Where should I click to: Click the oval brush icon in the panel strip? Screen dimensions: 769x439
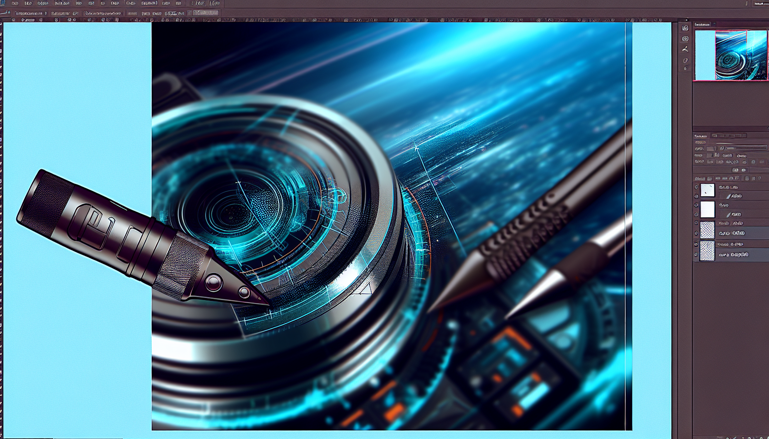click(685, 60)
